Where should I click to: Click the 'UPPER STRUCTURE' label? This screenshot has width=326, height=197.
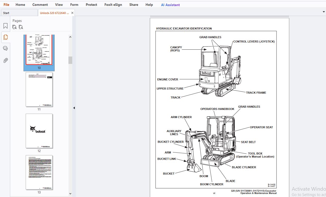coord(170,89)
